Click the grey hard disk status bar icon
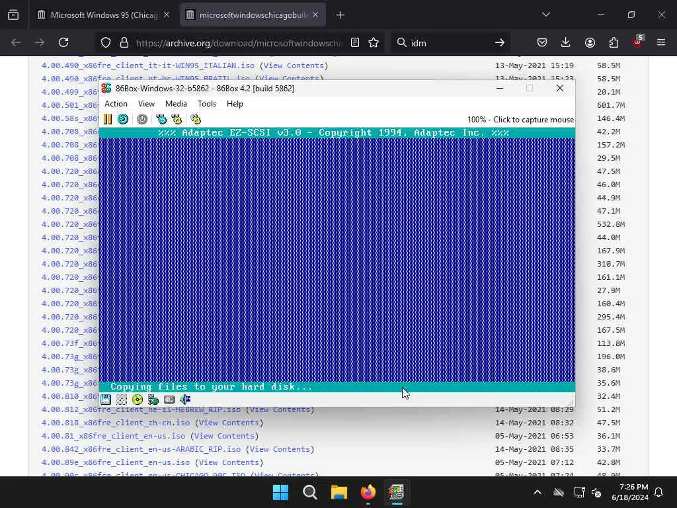Image resolution: width=677 pixels, height=508 pixels. pyautogui.click(x=169, y=400)
